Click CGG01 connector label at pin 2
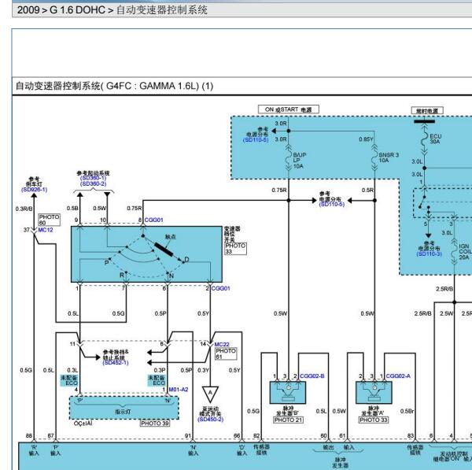The height and width of the screenshot is (470, 472). click(220, 288)
